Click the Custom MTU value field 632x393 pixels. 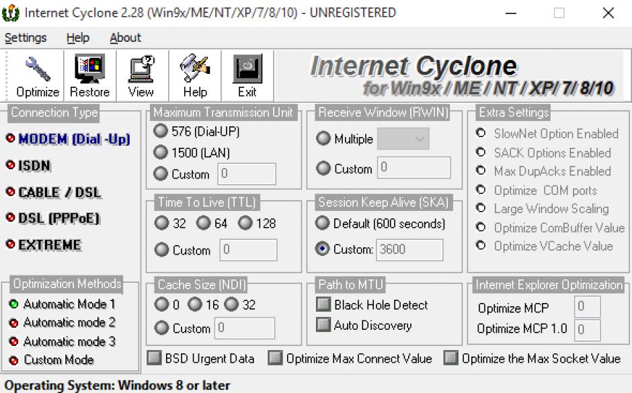click(247, 173)
